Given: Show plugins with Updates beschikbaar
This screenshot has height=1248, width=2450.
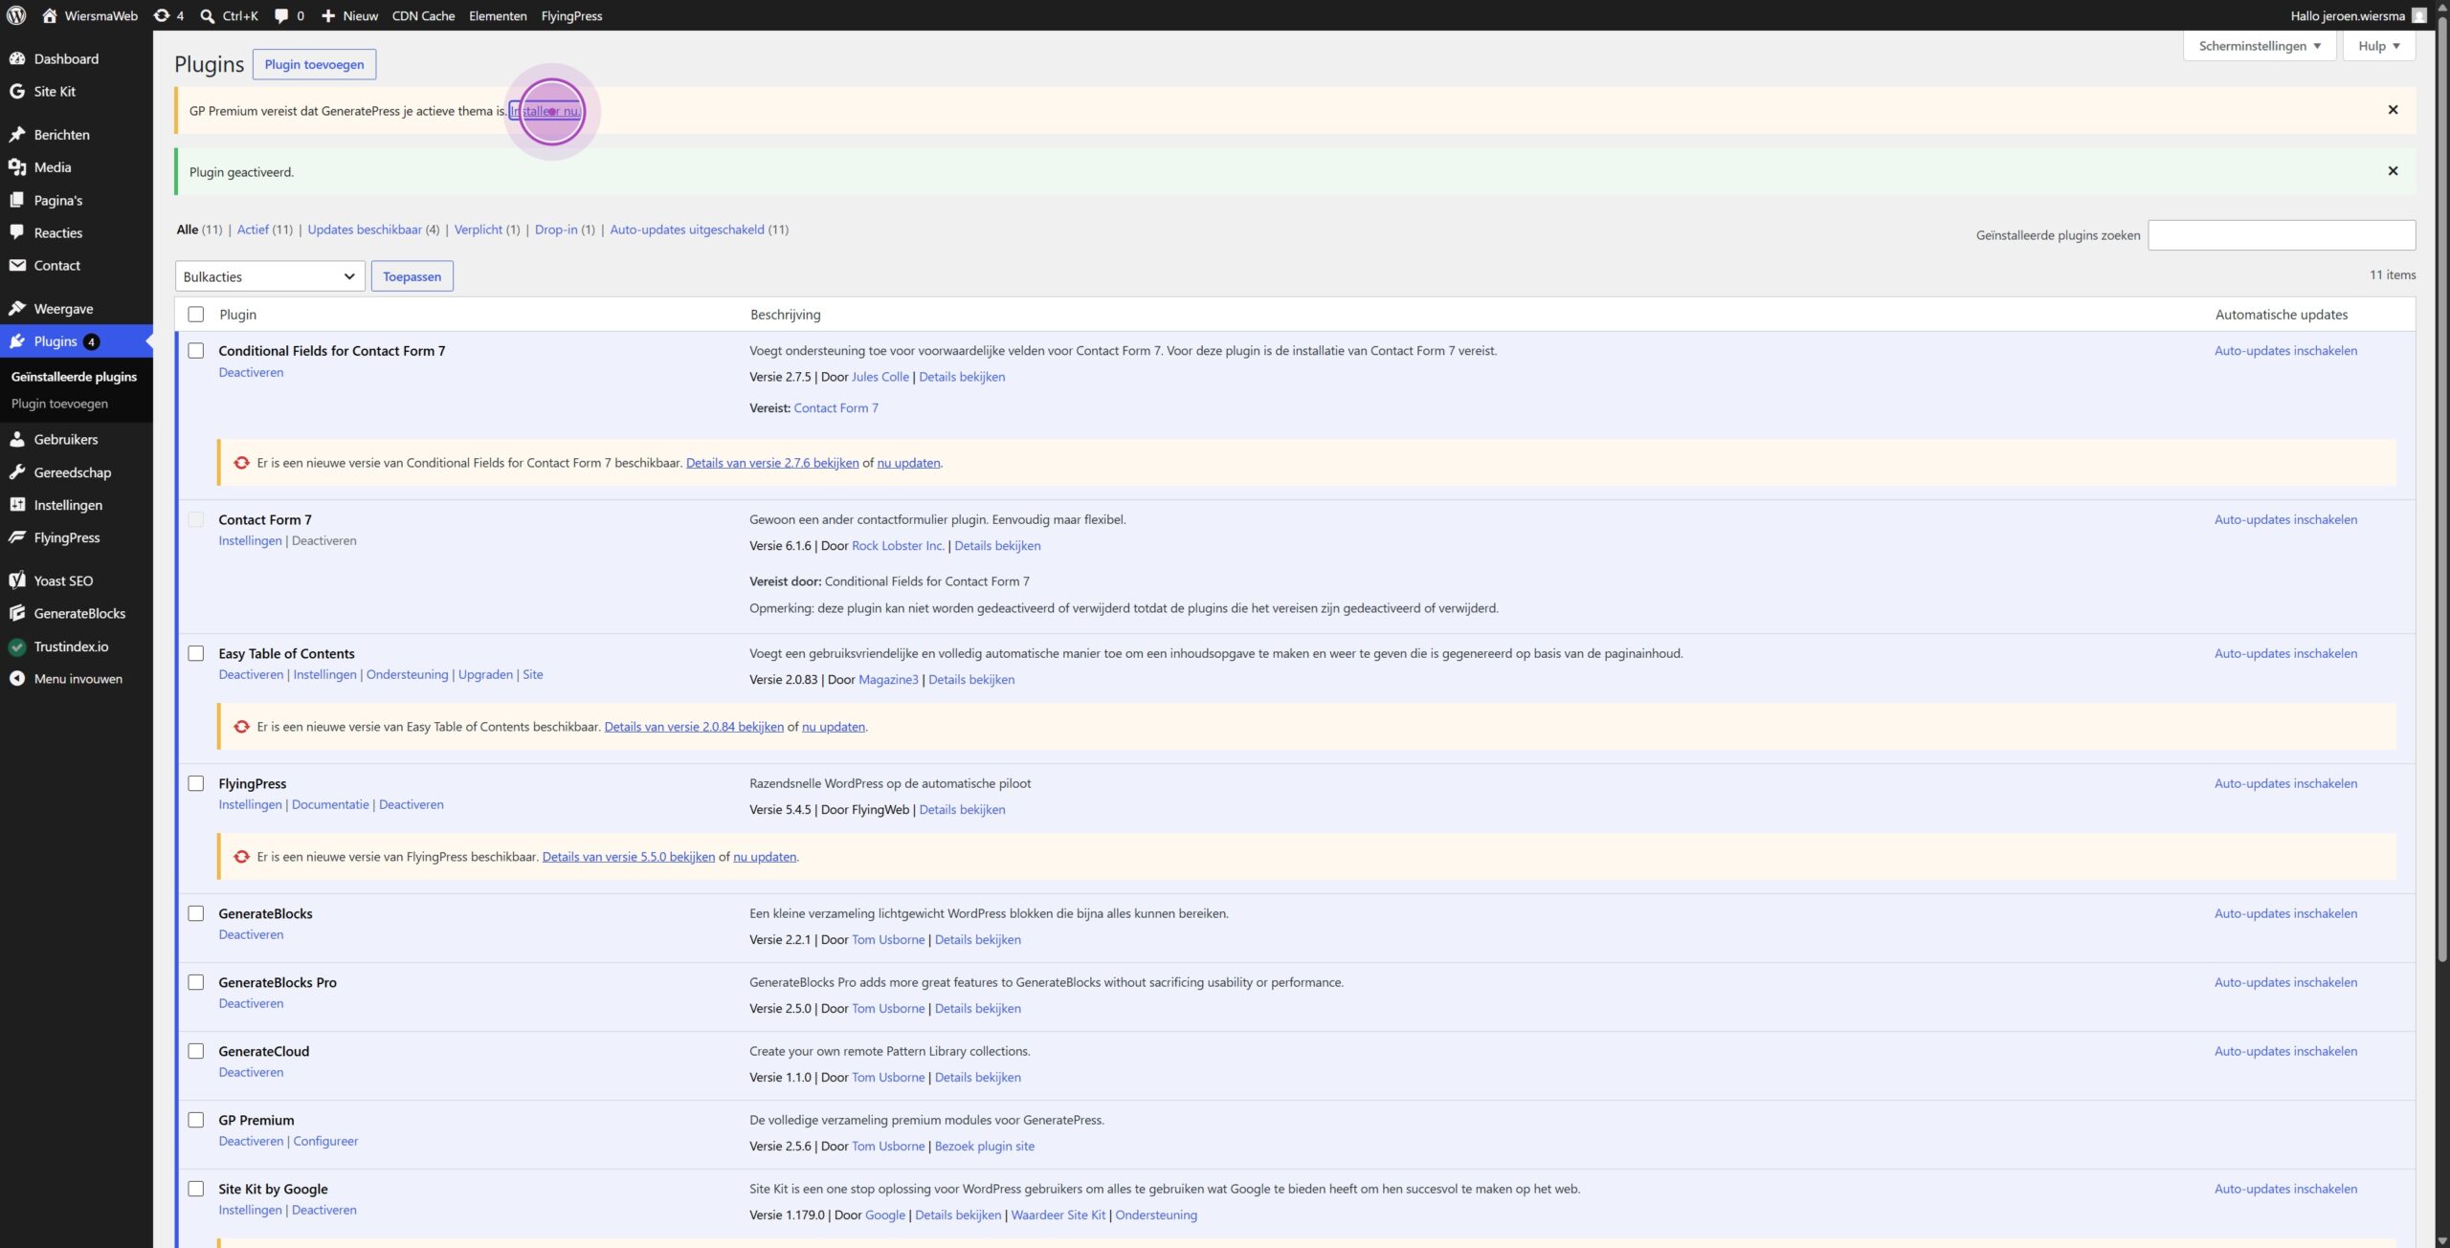Looking at the screenshot, I should 365,230.
